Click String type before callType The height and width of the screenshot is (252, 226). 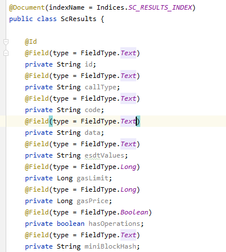point(69,87)
